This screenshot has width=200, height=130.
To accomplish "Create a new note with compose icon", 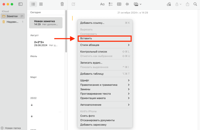I will (x=73, y=4).
